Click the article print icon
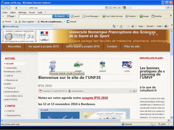This screenshot has height=130, width=174. click(134, 91)
